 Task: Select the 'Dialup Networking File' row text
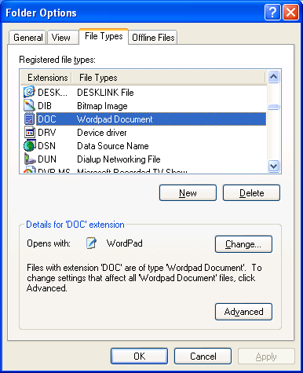[119, 159]
